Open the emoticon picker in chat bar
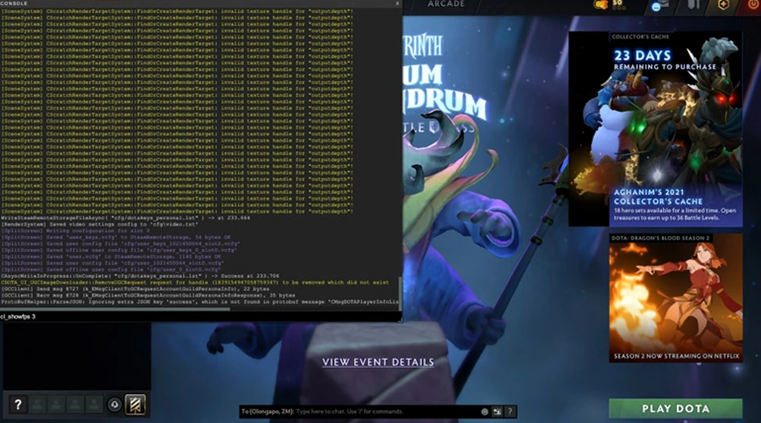 click(x=484, y=412)
